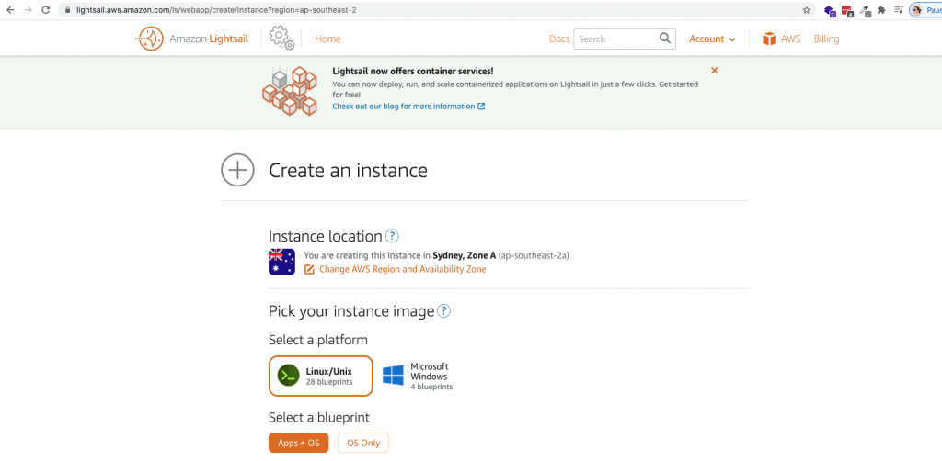
Task: Expand the Account dropdown menu
Action: [712, 39]
